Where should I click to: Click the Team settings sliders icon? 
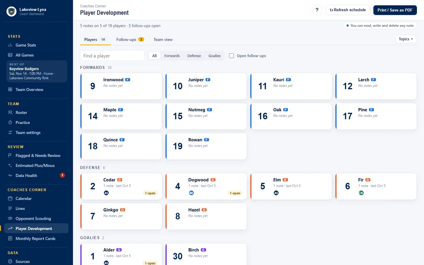(x=10, y=132)
